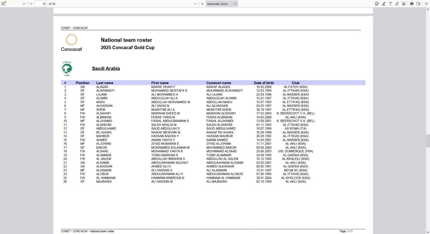Toggle the Highlight tool
Viewport: 430px width, 234px height.
click(384, 4)
